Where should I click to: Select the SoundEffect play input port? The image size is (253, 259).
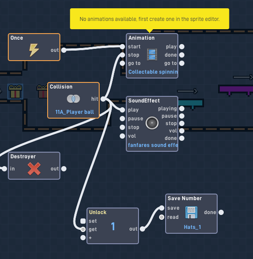point(122,110)
